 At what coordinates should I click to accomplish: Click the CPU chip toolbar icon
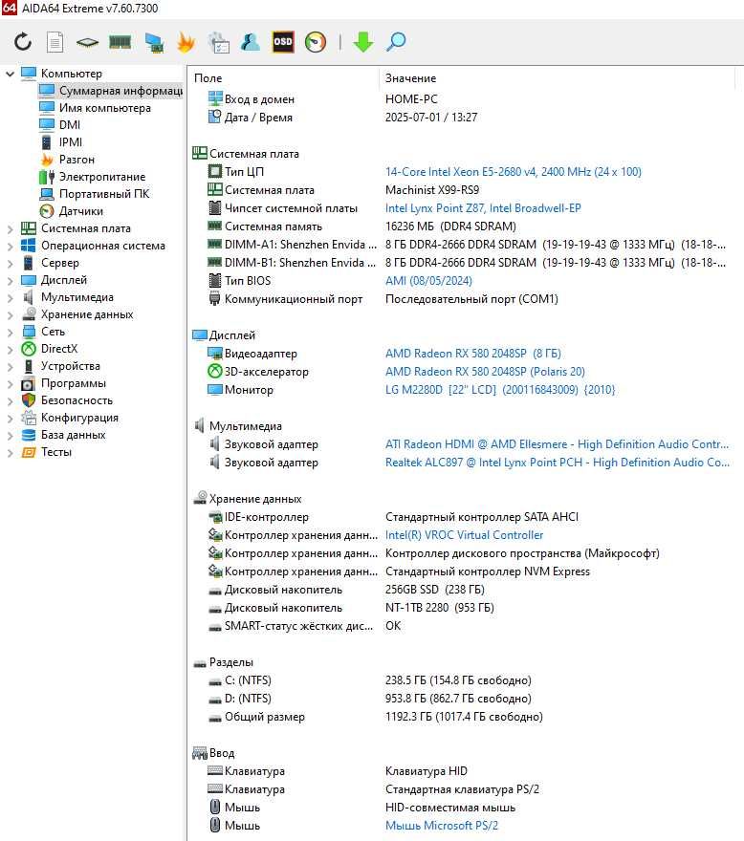[x=87, y=42]
